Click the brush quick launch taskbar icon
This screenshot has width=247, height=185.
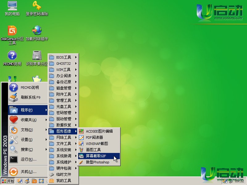(27, 181)
